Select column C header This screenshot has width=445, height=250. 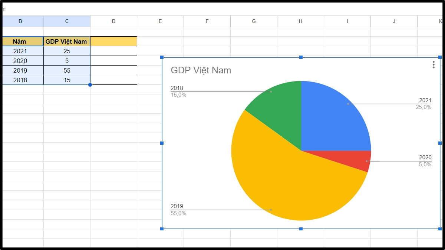click(67, 21)
